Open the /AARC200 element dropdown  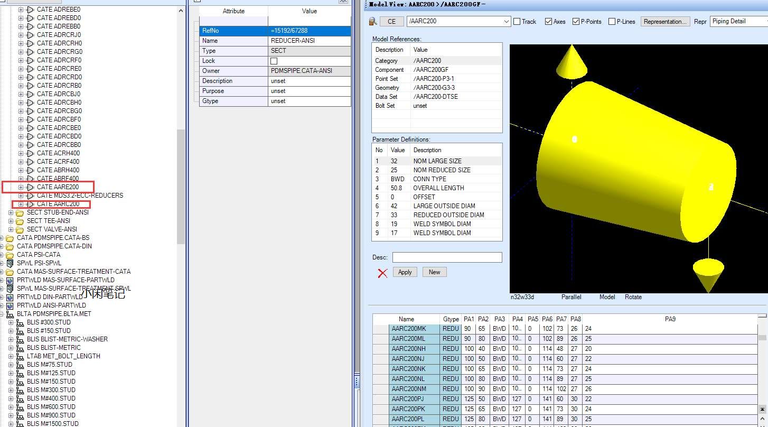(x=506, y=22)
